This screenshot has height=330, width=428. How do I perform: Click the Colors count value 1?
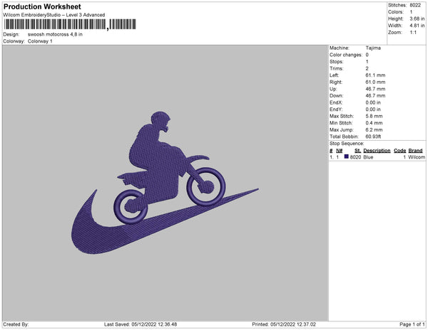411,12
